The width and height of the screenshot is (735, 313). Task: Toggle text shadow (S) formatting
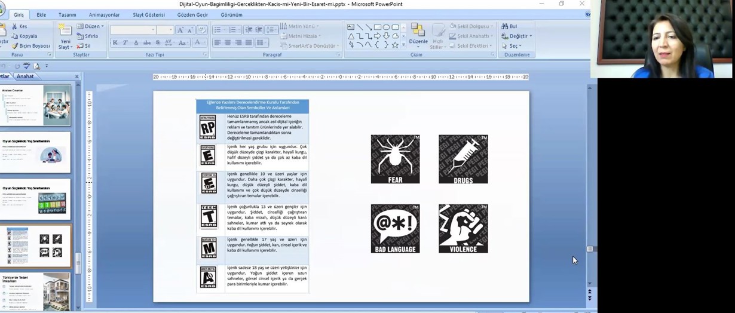[158, 42]
